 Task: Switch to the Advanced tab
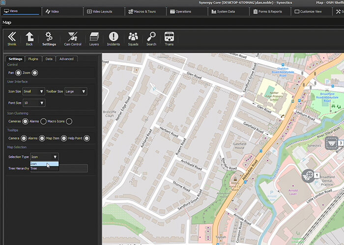click(66, 59)
